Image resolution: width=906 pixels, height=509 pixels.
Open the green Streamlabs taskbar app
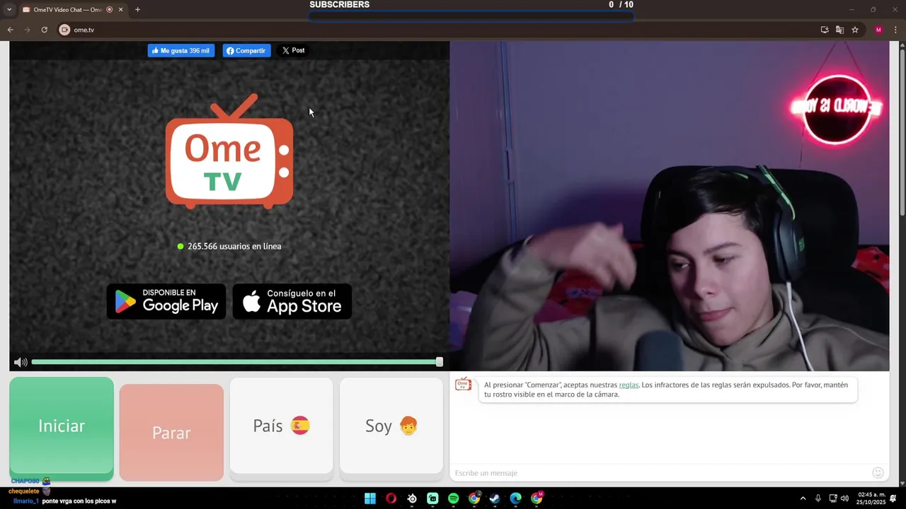[432, 498]
